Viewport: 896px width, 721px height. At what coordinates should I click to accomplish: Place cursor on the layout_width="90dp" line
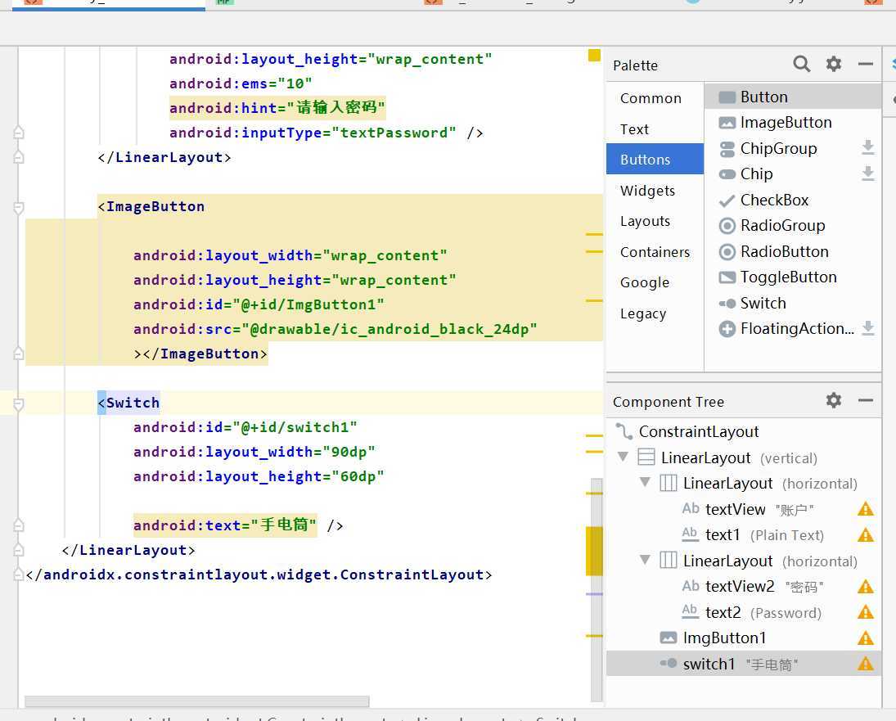pos(254,452)
